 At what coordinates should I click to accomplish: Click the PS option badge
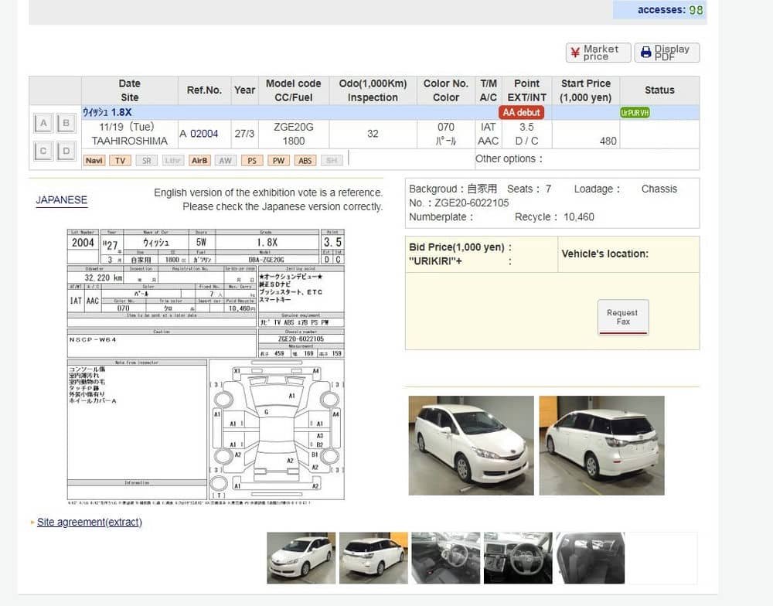pos(252,161)
